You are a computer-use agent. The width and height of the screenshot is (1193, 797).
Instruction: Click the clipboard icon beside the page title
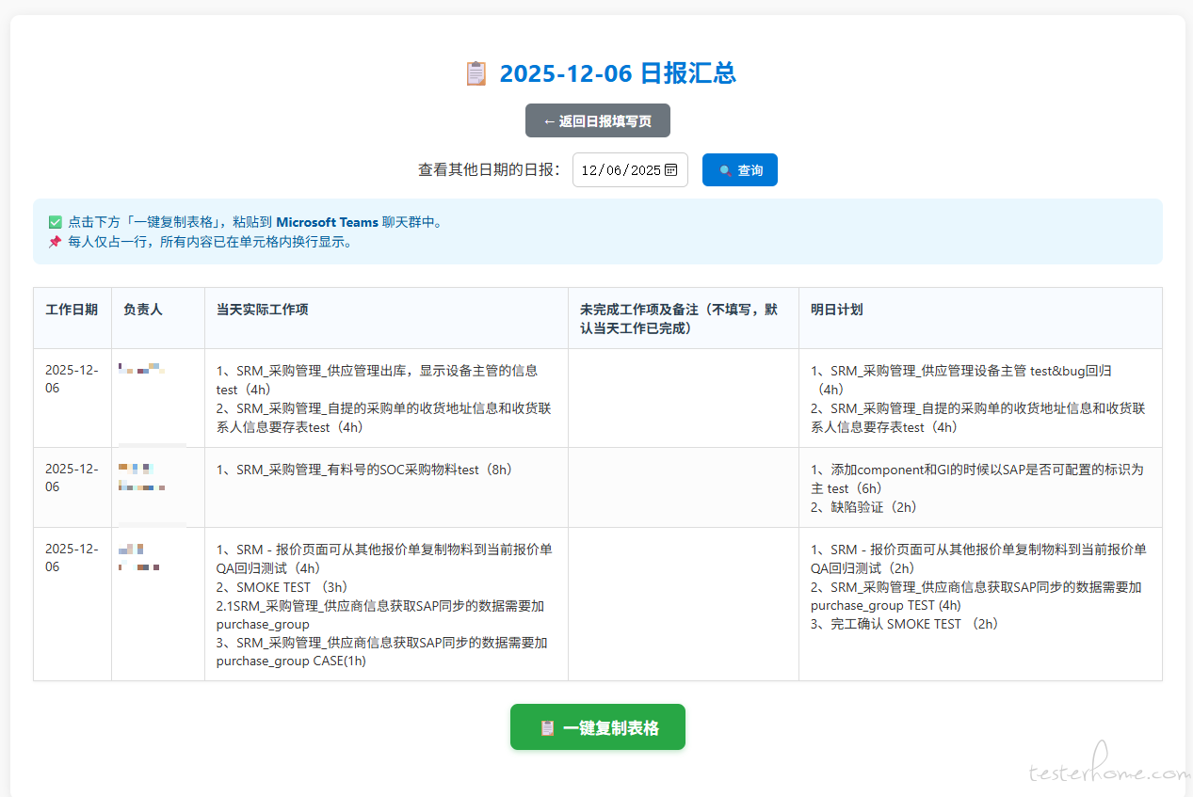pyautogui.click(x=476, y=73)
